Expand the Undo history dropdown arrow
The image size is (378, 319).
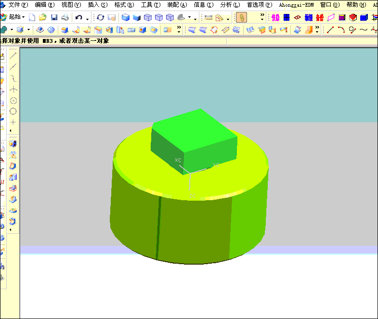tap(87, 19)
